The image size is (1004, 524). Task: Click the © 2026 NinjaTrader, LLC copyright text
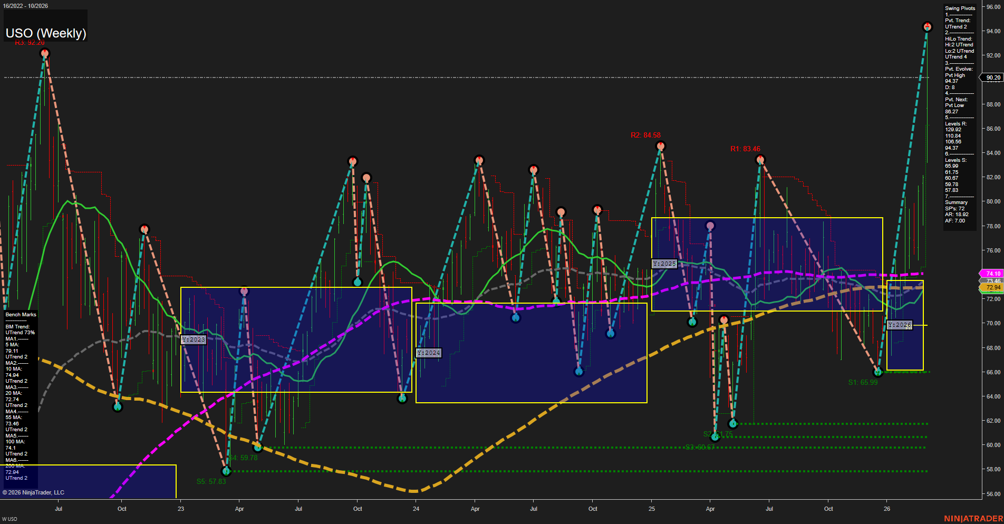coord(33,492)
